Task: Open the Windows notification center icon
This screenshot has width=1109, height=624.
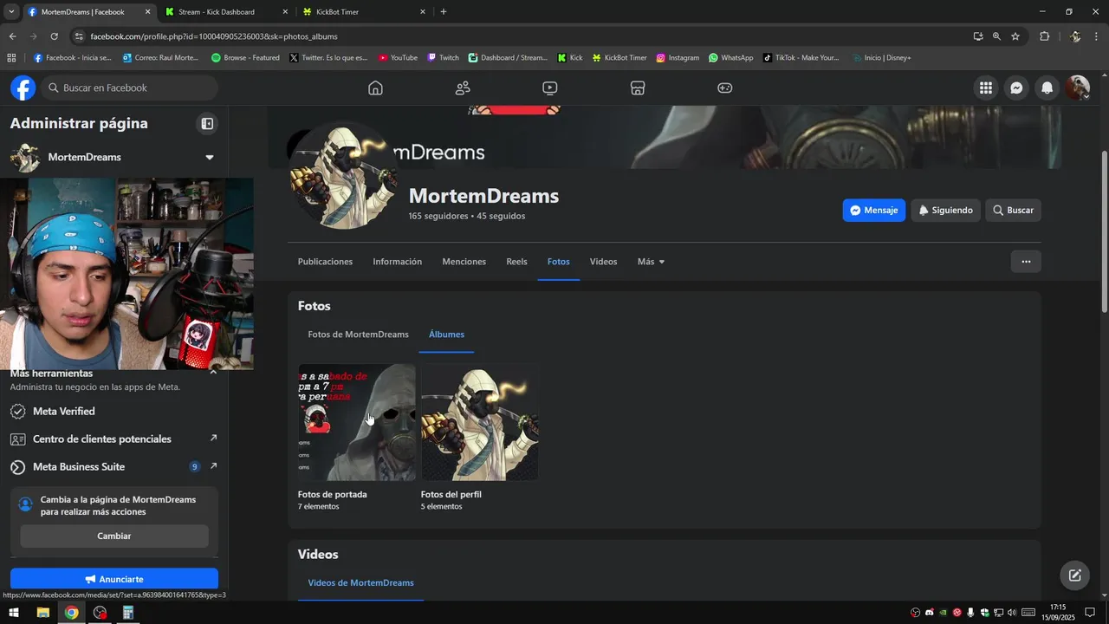Action: click(x=1091, y=613)
